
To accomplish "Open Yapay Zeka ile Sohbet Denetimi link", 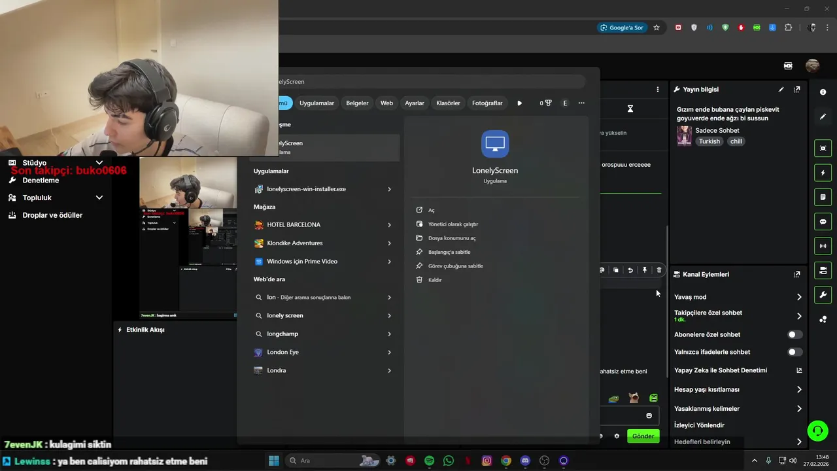I will click(799, 370).
